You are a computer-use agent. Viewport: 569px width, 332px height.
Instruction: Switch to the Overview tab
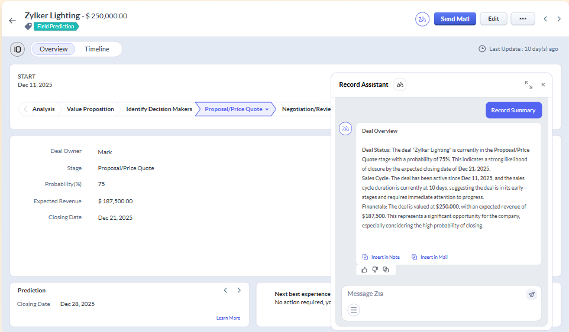pos(53,49)
